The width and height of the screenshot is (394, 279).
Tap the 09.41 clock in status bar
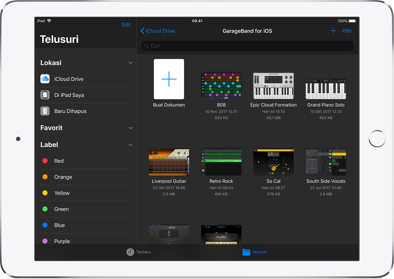197,21
